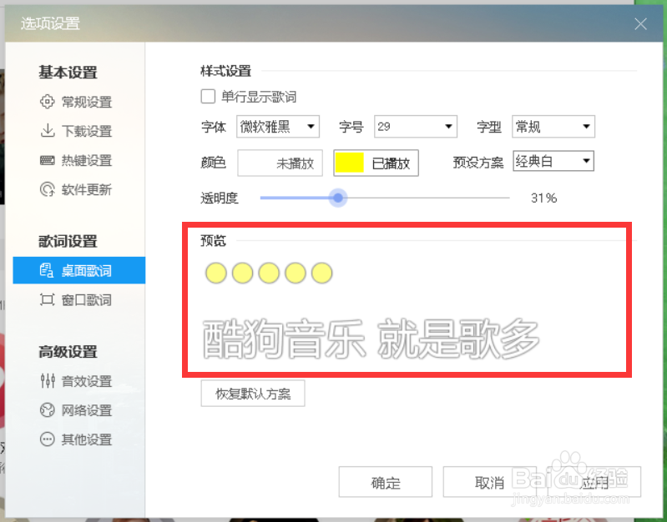The height and width of the screenshot is (522, 667).
Task: Open the 字型 常规 dropdown
Action: [553, 126]
